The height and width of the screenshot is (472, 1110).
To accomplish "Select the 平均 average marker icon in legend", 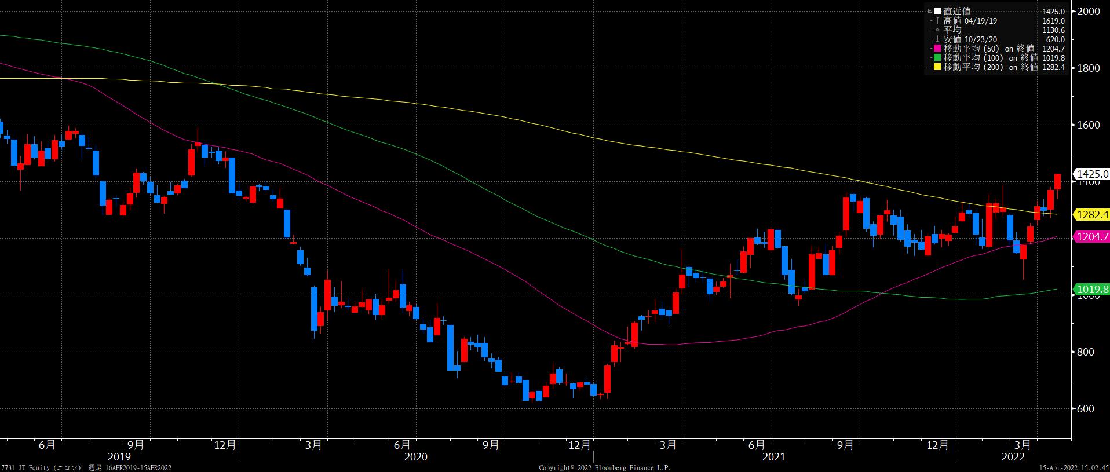I will pyautogui.click(x=937, y=30).
